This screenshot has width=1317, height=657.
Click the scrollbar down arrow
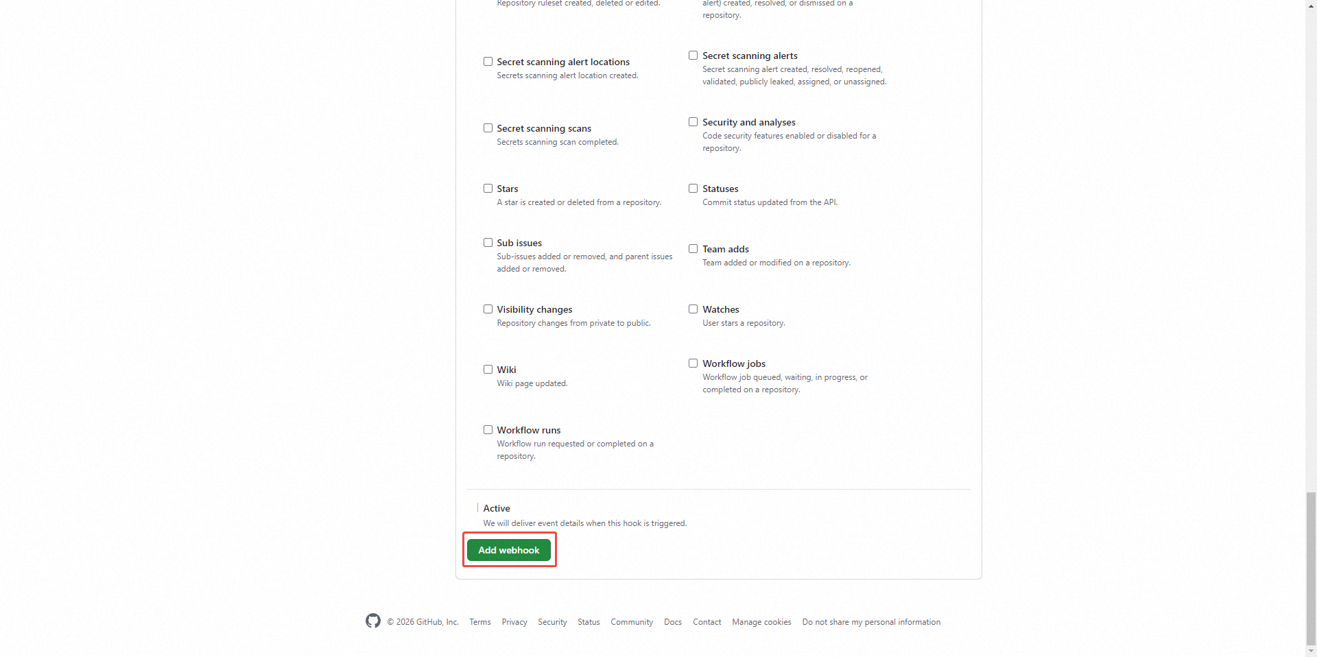(1311, 652)
